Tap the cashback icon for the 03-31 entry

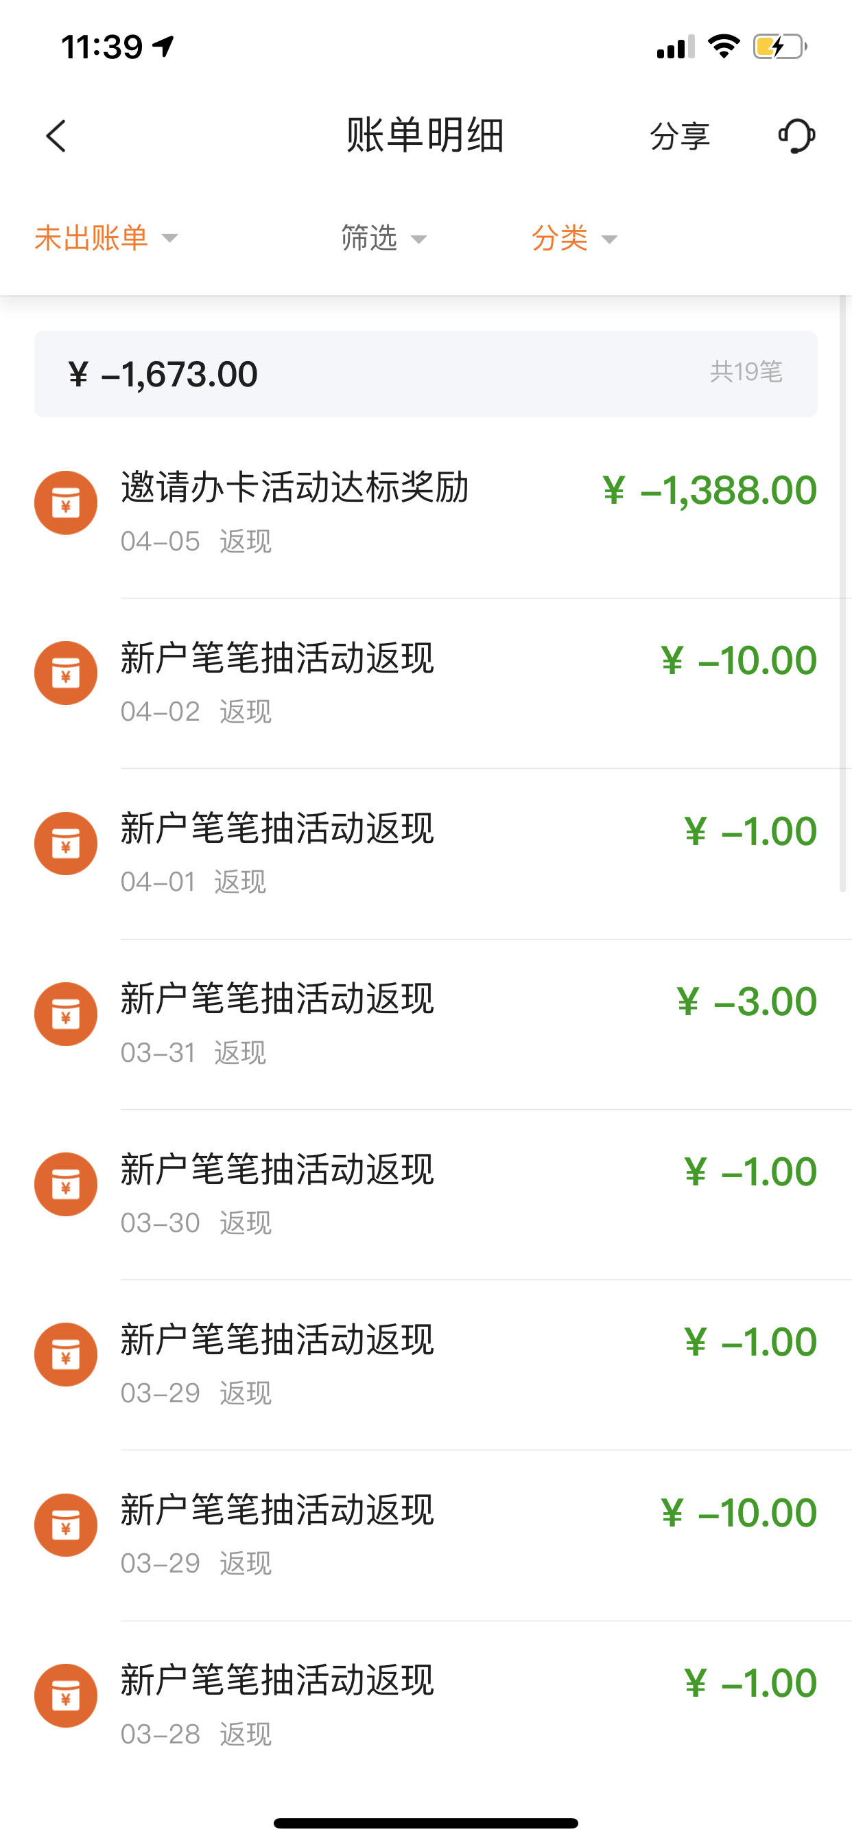[66, 1014]
